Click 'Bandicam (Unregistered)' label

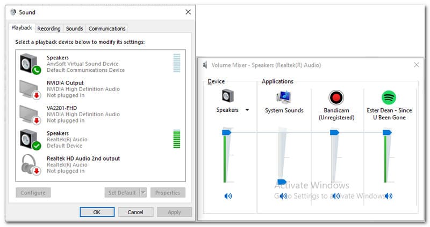pos(336,114)
